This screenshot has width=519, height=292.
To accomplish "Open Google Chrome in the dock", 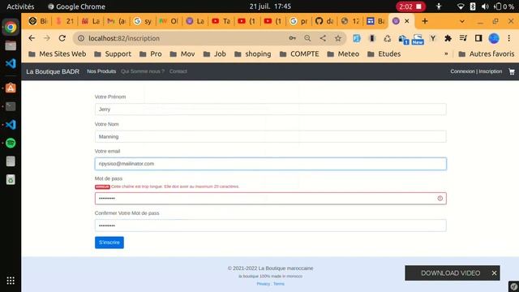I will click(x=11, y=27).
